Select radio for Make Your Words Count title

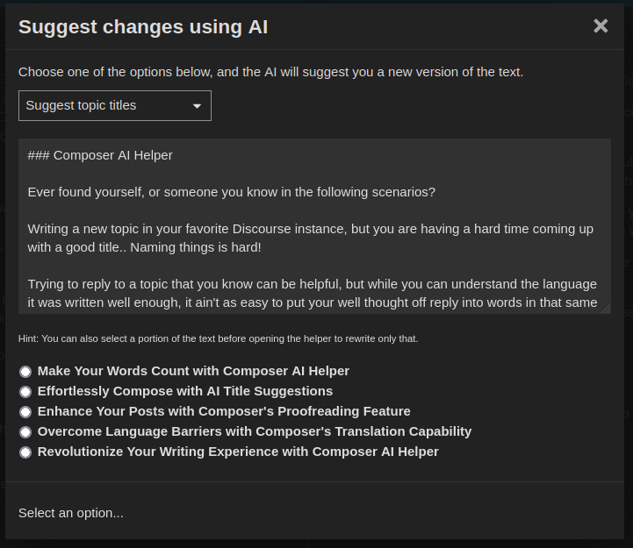(25, 372)
